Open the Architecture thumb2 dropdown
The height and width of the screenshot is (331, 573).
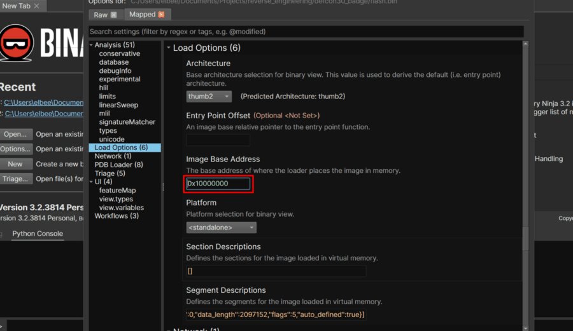tap(209, 97)
